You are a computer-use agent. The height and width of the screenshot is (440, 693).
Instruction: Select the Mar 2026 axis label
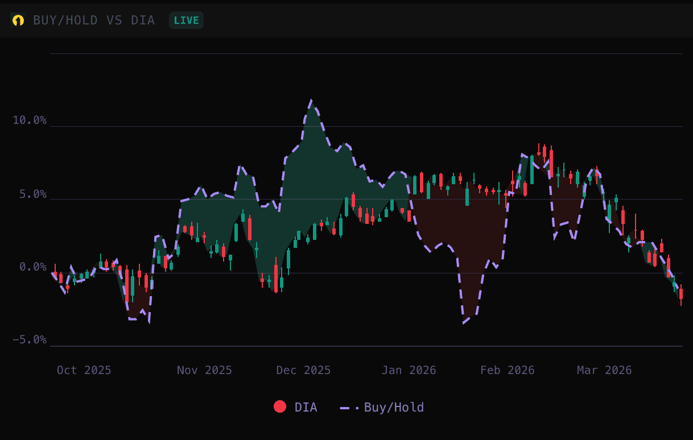(604, 370)
